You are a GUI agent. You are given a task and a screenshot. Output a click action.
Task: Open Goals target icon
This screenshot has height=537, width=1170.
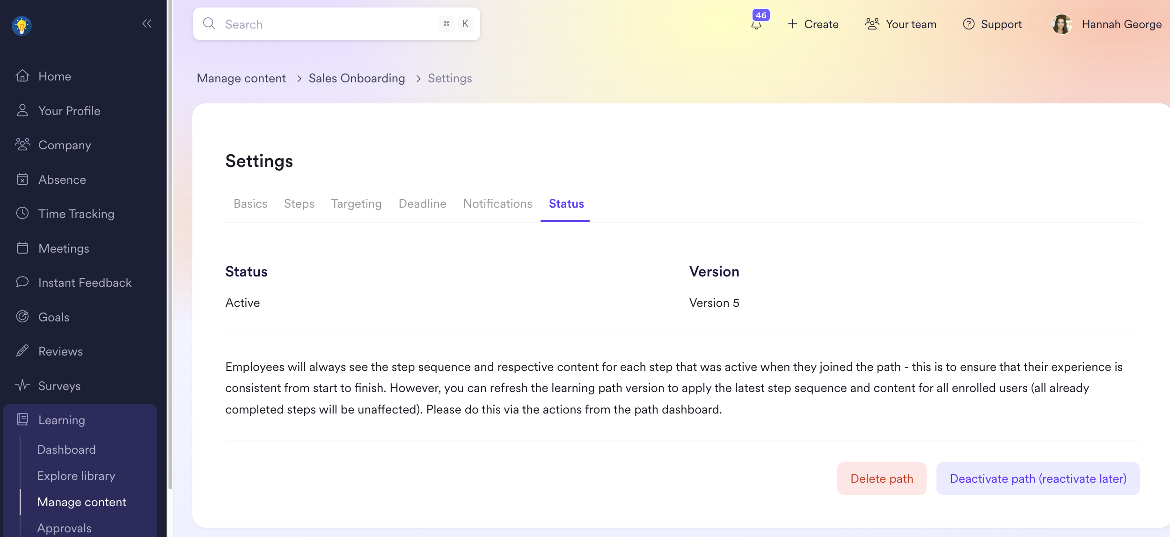coord(22,317)
